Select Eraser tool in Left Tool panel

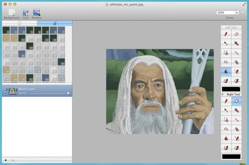pos(236,34)
